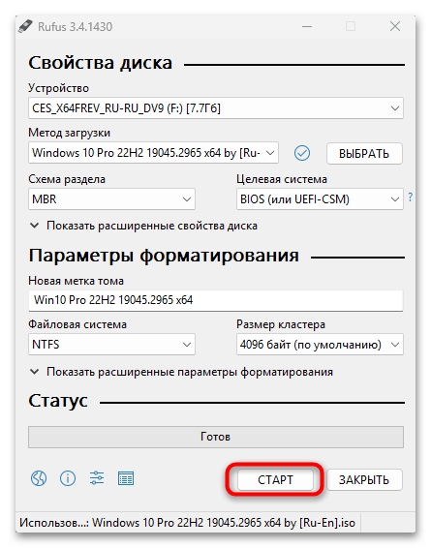The image size is (431, 548).
Task: Expand Показать расширенные параметры форматирования
Action: [x=181, y=372]
